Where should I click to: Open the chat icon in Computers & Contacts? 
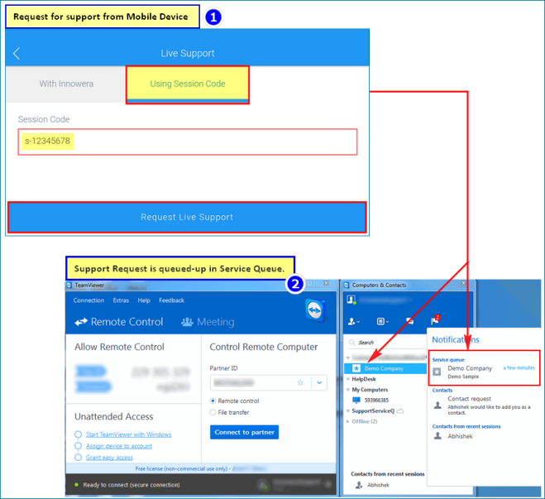tap(410, 321)
